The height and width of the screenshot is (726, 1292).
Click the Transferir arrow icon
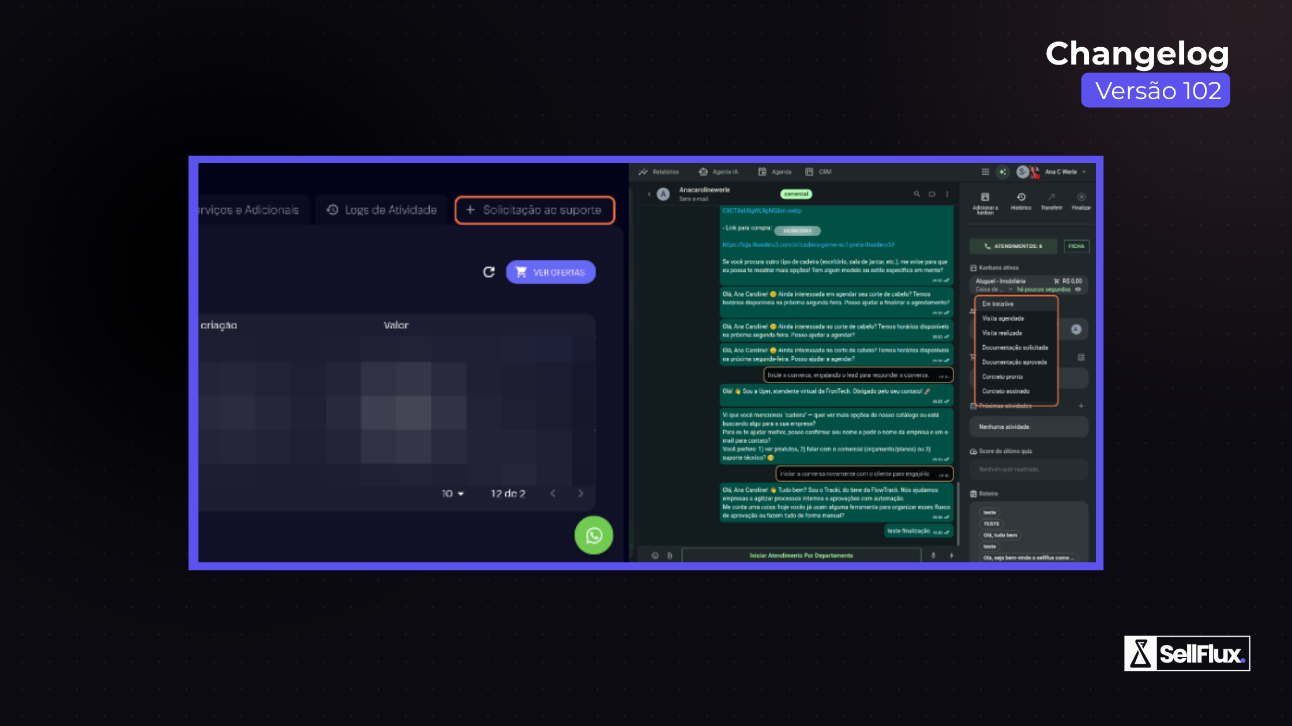click(1051, 198)
